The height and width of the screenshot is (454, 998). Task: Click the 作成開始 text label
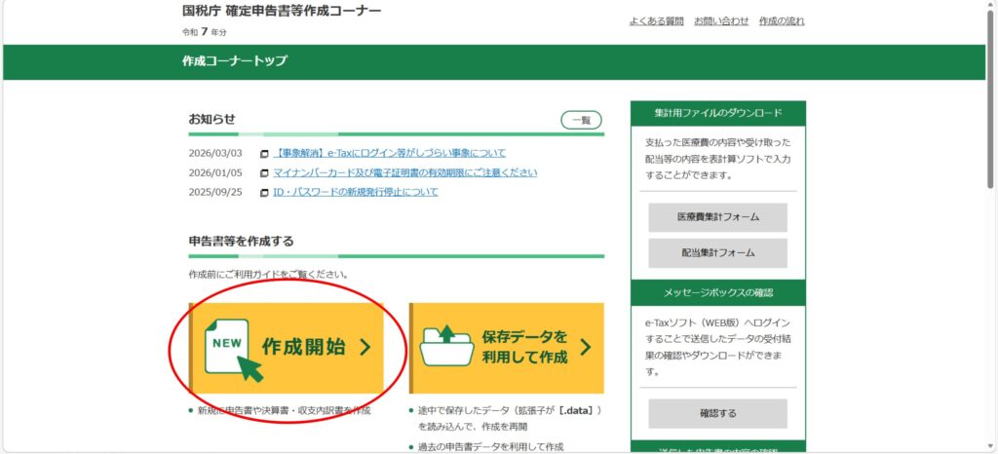coord(304,347)
